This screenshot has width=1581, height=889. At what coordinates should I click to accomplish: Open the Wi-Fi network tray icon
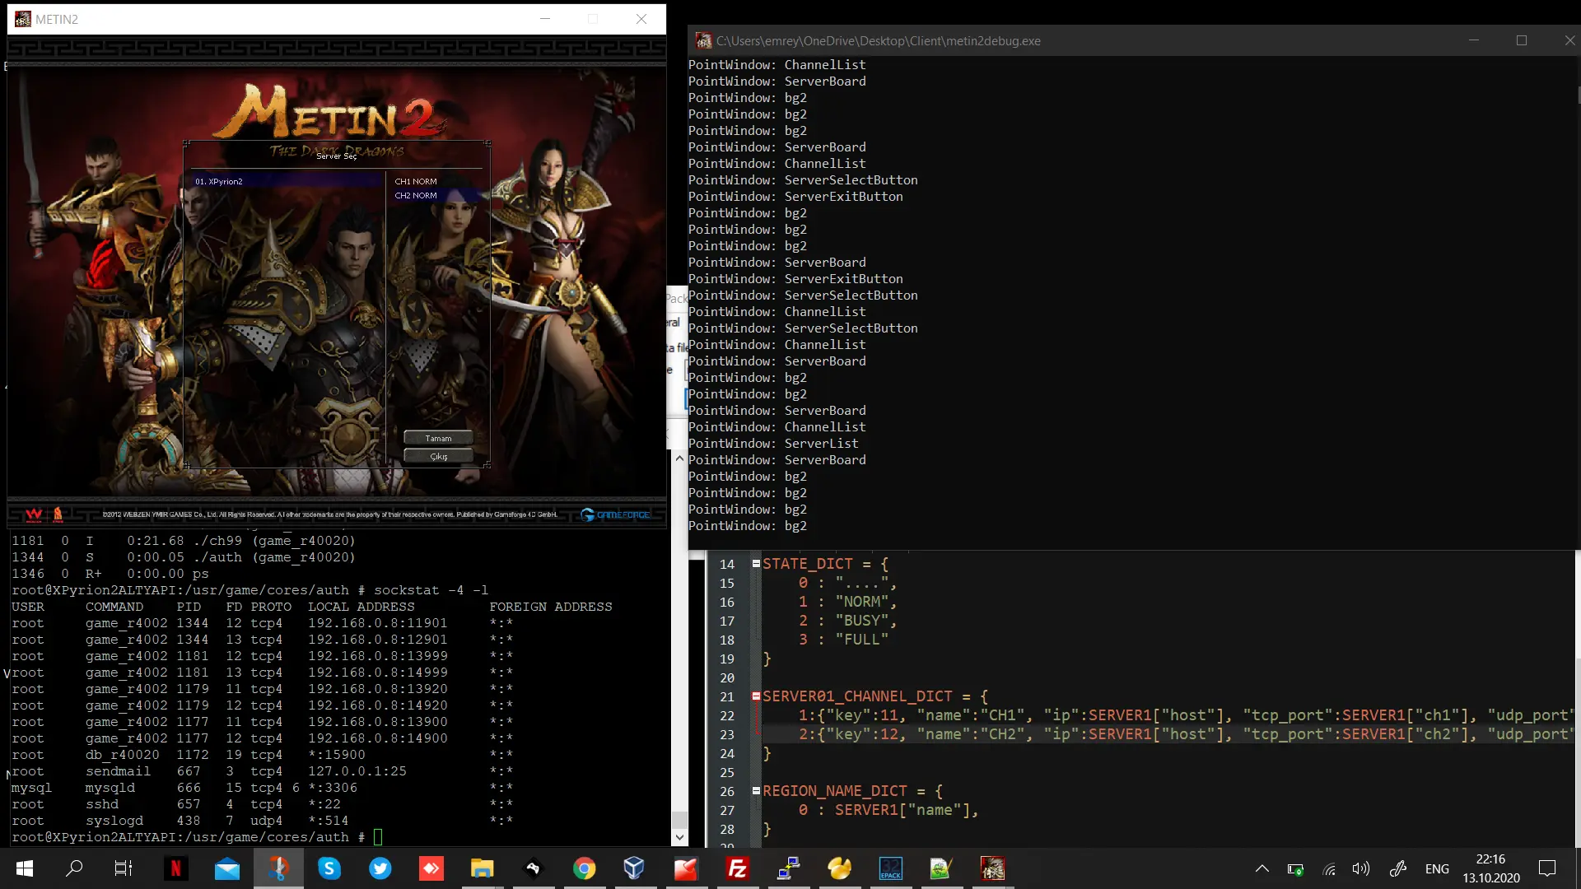click(x=1329, y=869)
